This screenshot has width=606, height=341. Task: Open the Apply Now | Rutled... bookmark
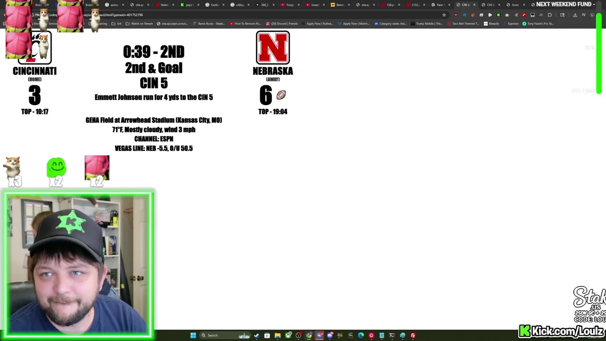point(318,24)
